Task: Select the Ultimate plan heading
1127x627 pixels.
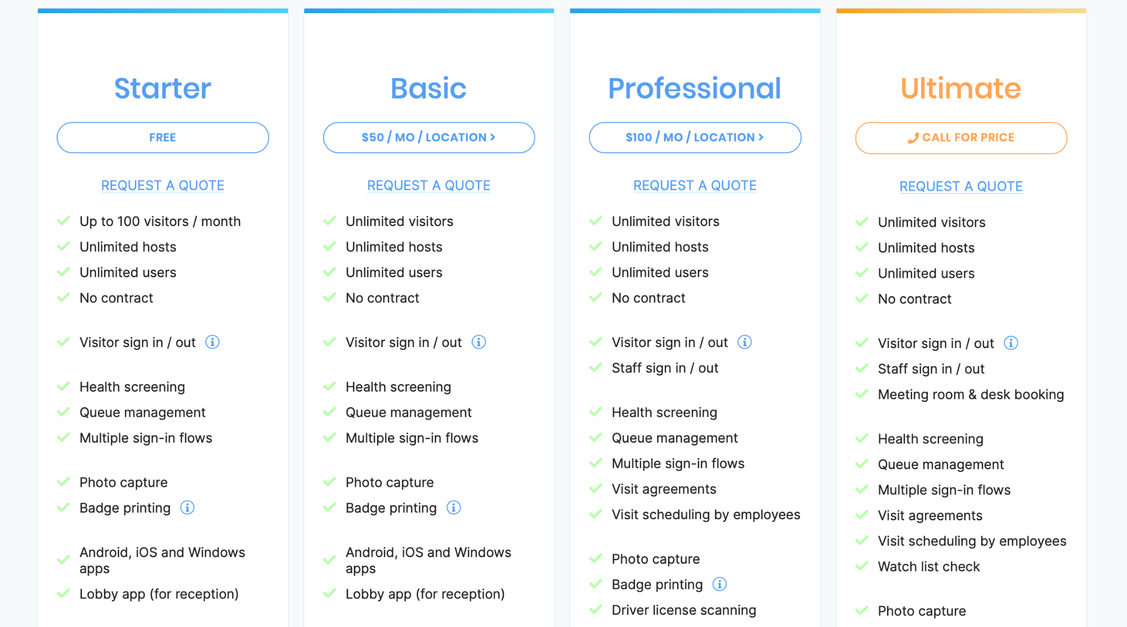Action: click(960, 87)
